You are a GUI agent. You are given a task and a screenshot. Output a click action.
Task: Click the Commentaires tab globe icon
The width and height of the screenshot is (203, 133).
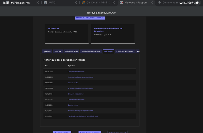point(159,3)
